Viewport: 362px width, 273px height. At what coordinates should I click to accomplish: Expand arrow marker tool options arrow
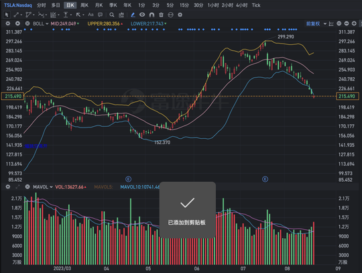point(83,15)
